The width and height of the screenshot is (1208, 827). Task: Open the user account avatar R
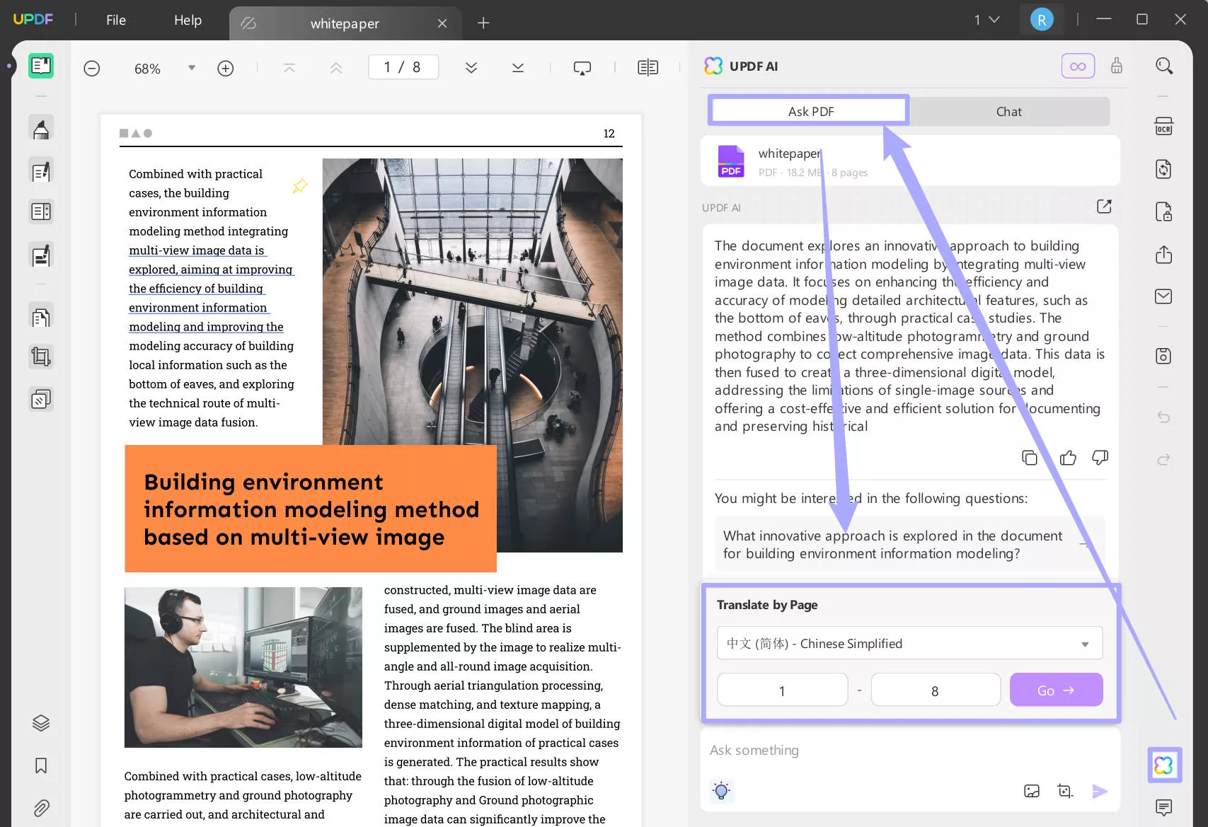[1041, 20]
